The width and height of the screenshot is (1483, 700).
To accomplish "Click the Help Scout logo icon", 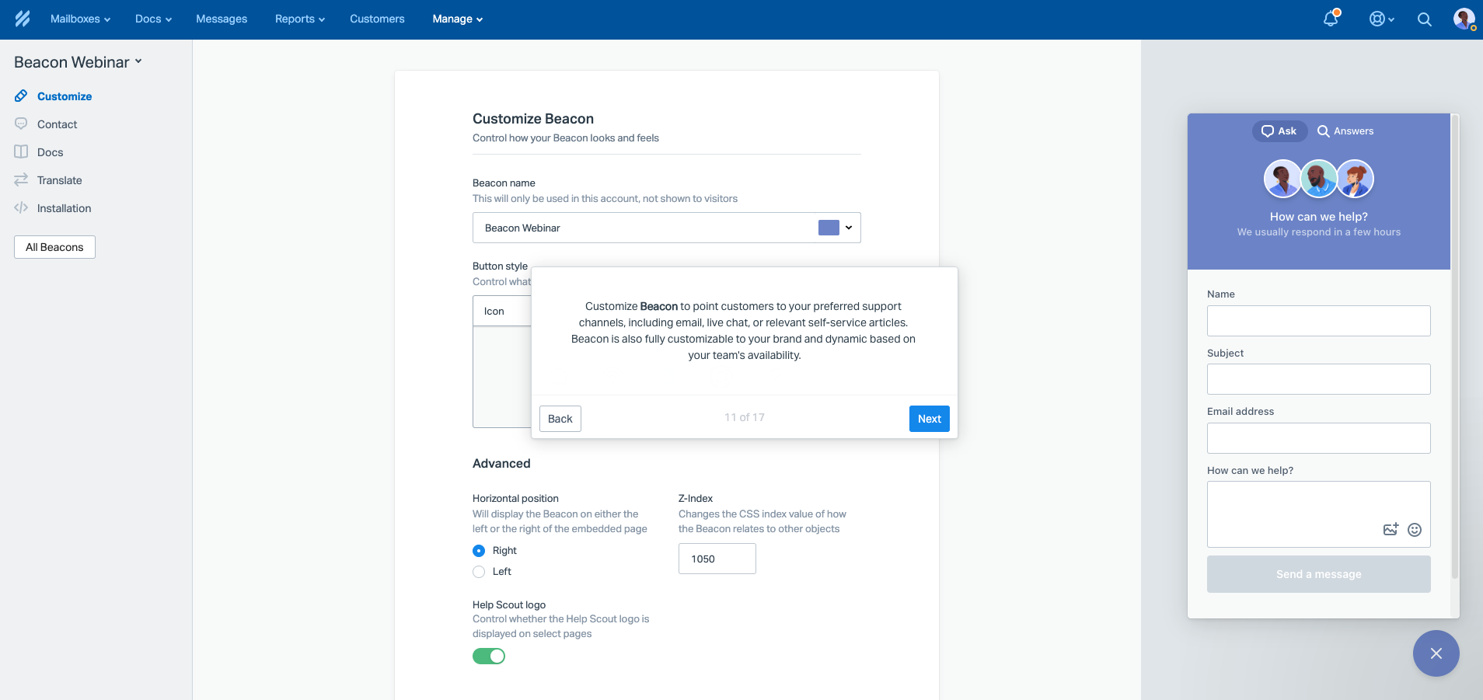I will click(x=23, y=19).
